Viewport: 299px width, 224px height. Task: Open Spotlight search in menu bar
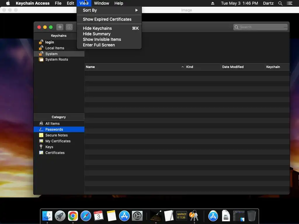[x=280, y=3]
